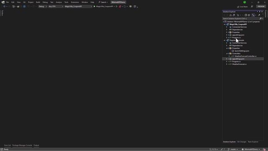Image resolution: width=268 pixels, height=151 pixels.
Task: Open Solution Explorer window position dropdown
Action: coord(258,12)
